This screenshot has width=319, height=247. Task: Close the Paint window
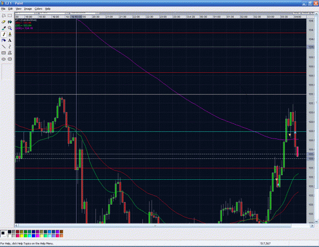316,3
